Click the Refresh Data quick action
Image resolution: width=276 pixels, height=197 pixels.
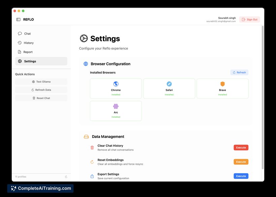[x=41, y=90]
